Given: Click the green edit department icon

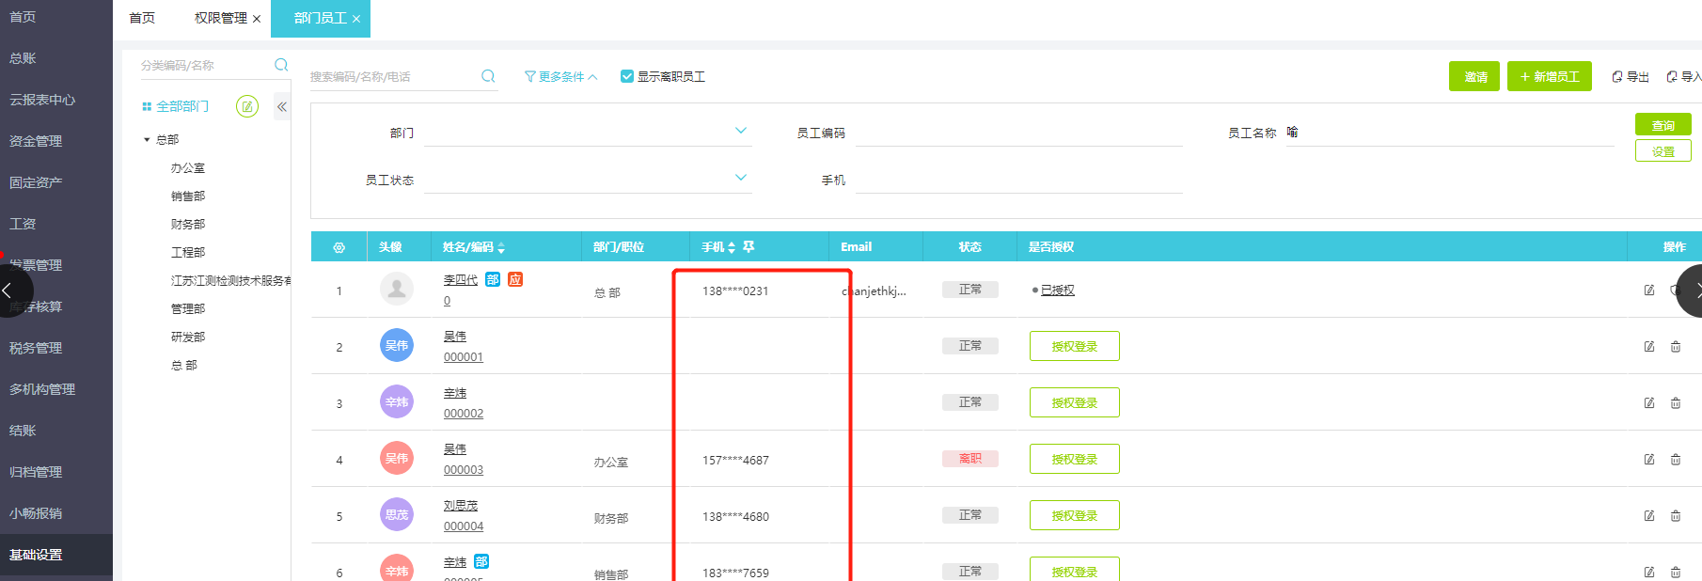Looking at the screenshot, I should 247,106.
